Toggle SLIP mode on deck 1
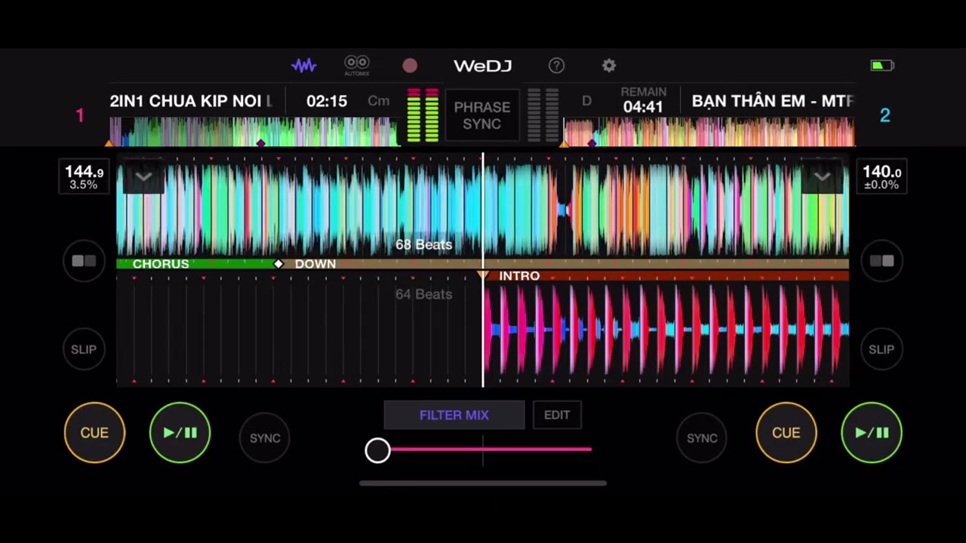 click(84, 349)
